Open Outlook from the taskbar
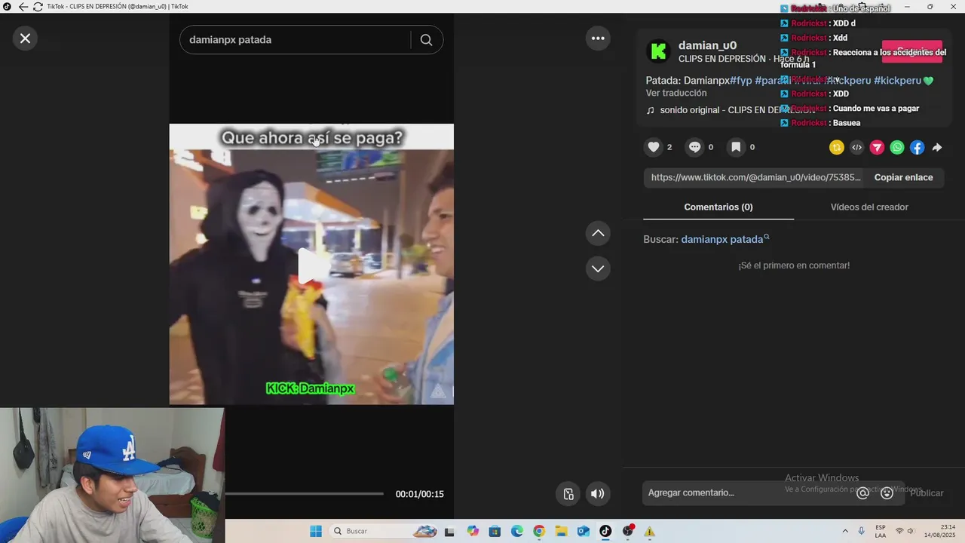 pos(584,531)
